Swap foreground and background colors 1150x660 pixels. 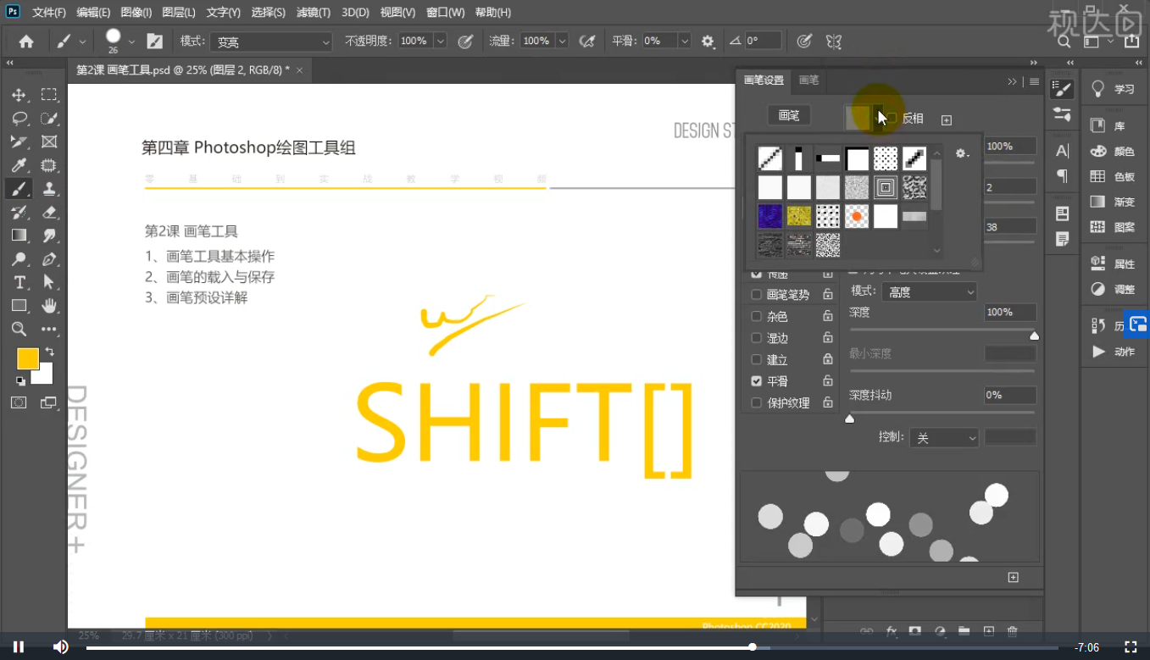point(49,352)
